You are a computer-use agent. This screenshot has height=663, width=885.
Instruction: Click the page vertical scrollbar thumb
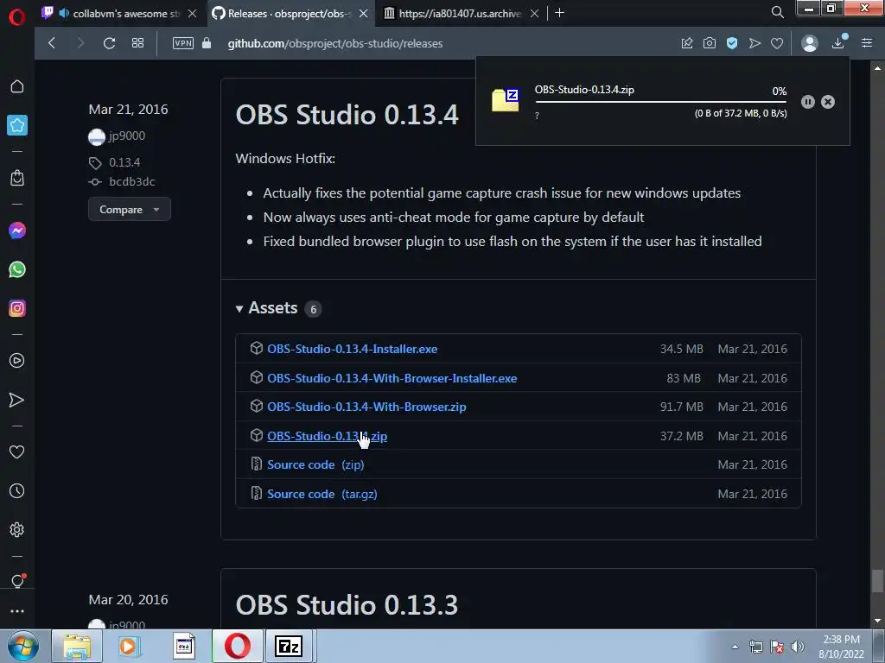point(877,581)
